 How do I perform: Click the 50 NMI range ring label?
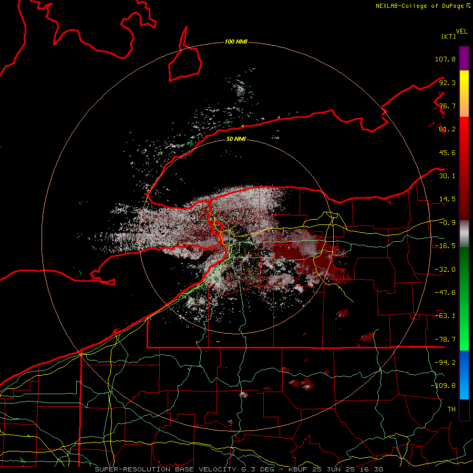pyautogui.click(x=236, y=139)
